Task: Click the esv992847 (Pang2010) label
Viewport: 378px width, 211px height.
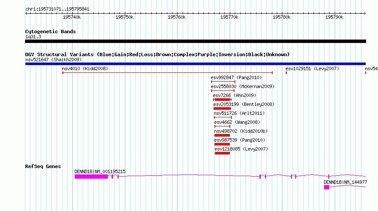Action: [236, 77]
